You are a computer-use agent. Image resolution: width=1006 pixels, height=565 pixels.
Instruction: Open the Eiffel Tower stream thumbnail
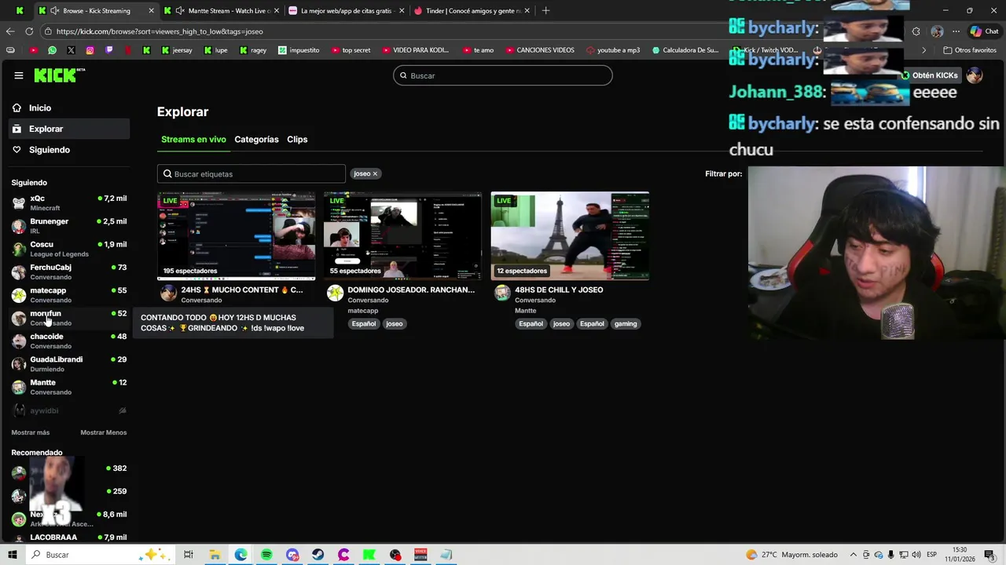pyautogui.click(x=570, y=235)
